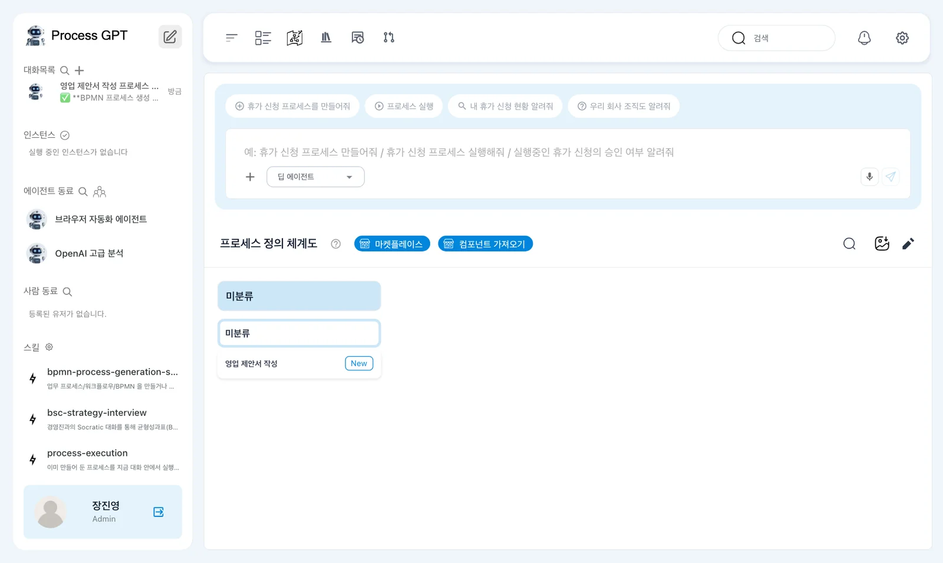
Task: Open the library books icon in toolbar
Action: click(x=326, y=38)
